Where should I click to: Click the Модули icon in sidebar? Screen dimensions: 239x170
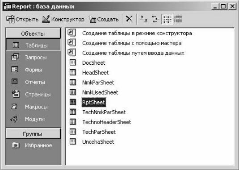(x=14, y=119)
